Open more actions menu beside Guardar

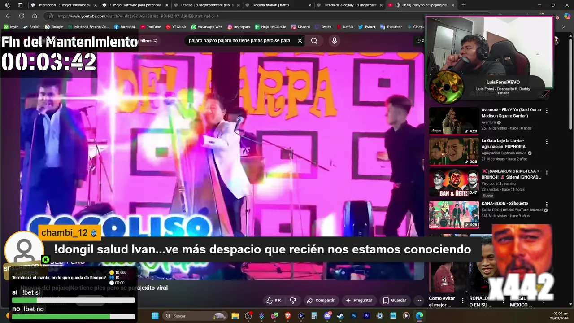[418, 300]
